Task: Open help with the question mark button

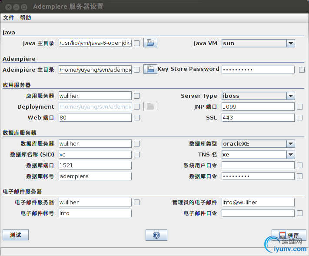Action: [156, 235]
